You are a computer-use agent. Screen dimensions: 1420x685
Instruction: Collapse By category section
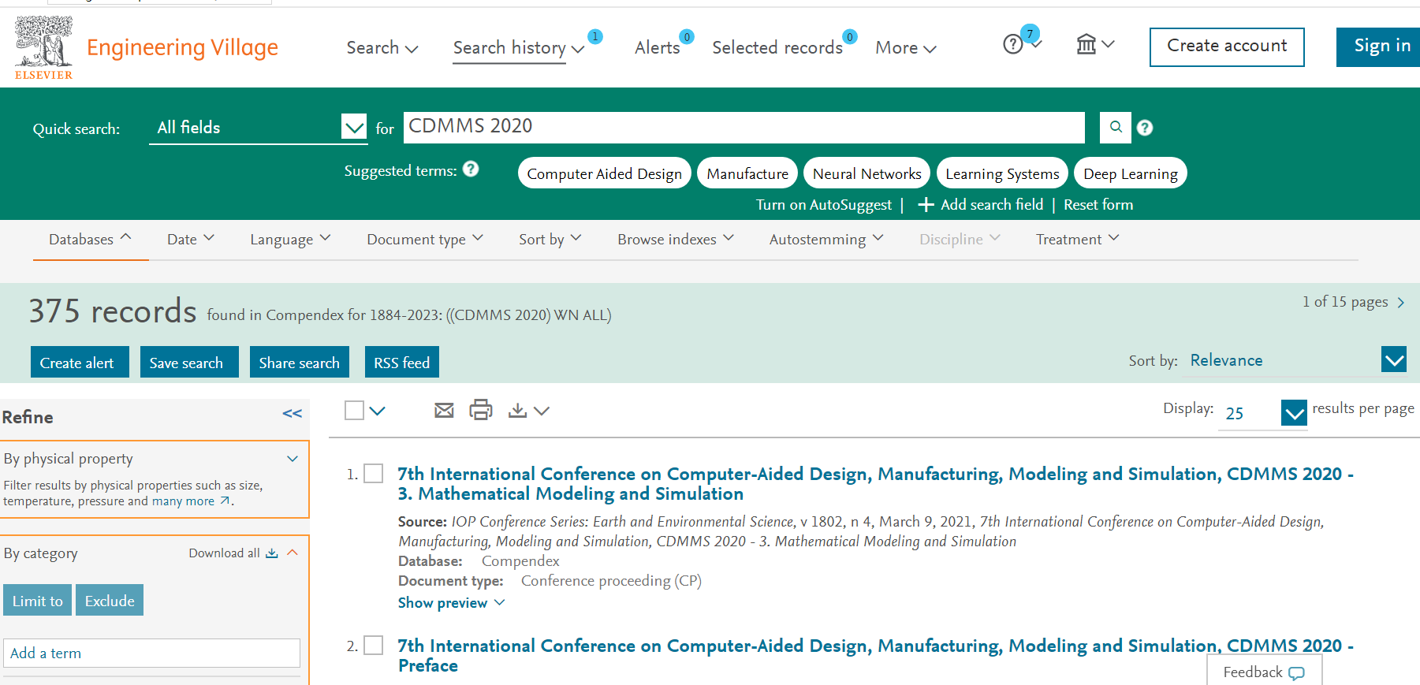click(293, 553)
